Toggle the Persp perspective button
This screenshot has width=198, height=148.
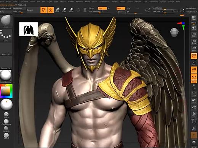[194, 56]
